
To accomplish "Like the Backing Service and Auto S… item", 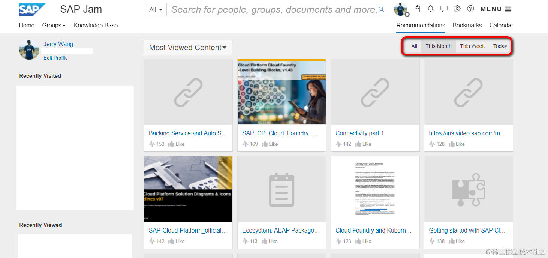I will pos(177,144).
